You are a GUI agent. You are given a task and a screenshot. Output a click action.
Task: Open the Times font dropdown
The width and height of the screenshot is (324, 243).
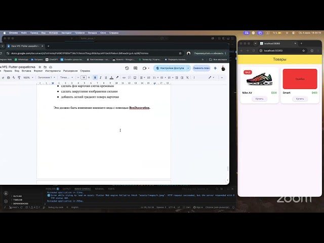coord(66,77)
